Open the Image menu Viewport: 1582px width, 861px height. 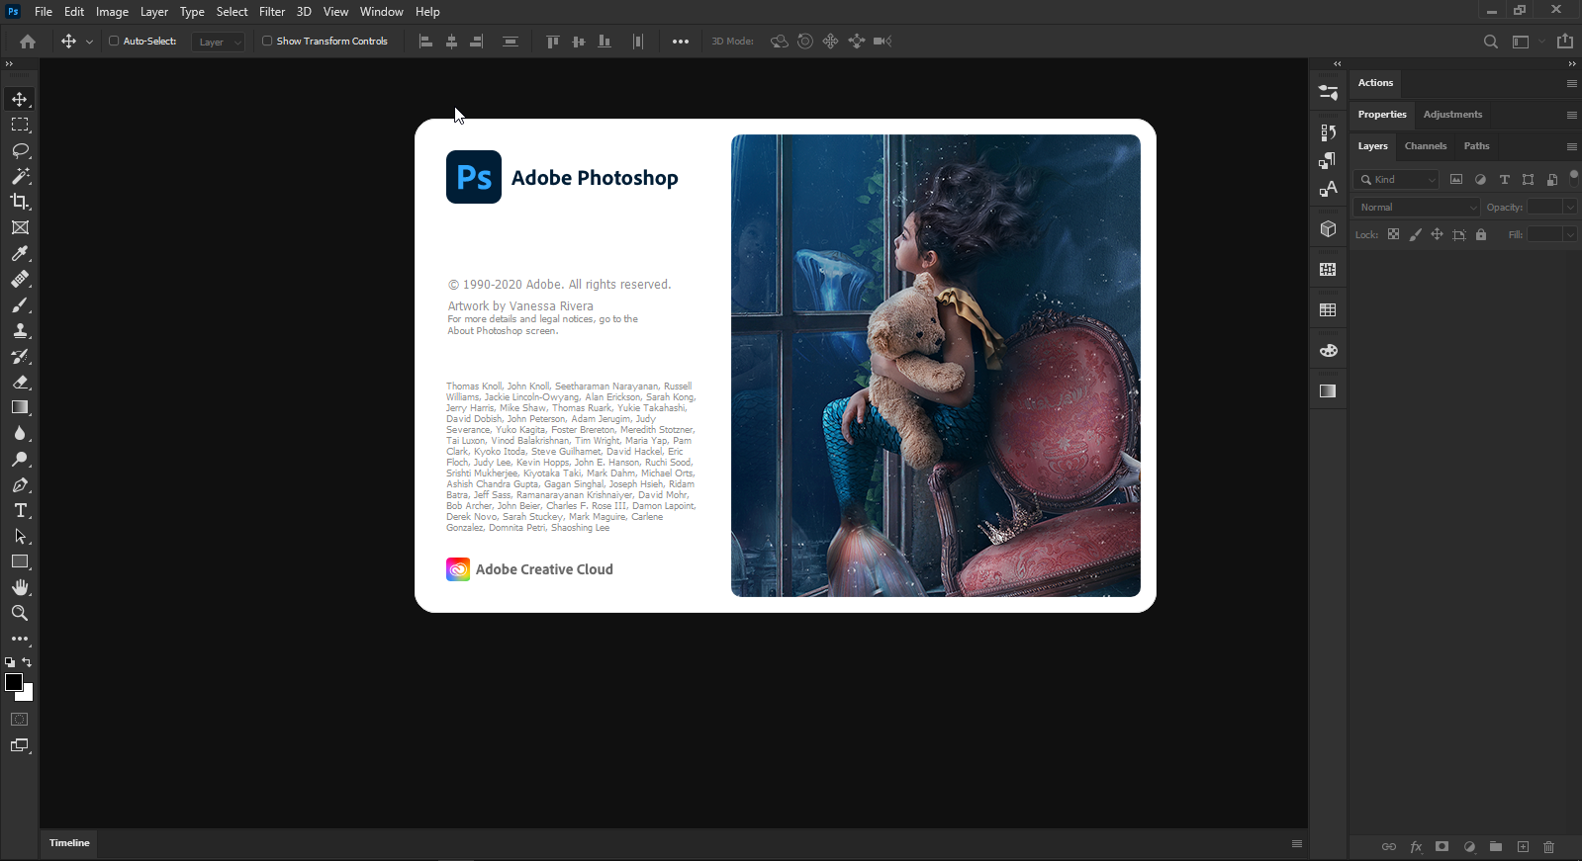[112, 12]
